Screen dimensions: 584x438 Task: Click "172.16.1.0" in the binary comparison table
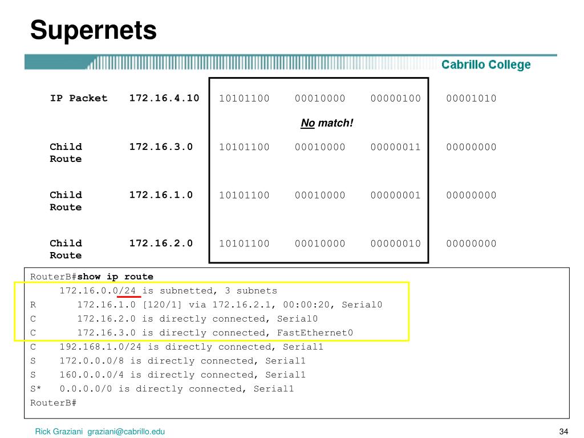[161, 195]
